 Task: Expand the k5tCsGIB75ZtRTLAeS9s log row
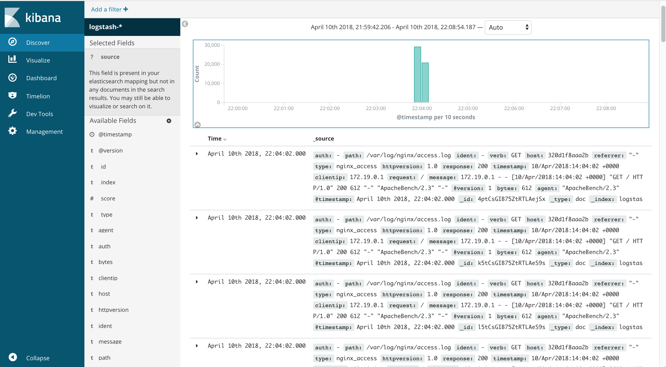(x=197, y=218)
